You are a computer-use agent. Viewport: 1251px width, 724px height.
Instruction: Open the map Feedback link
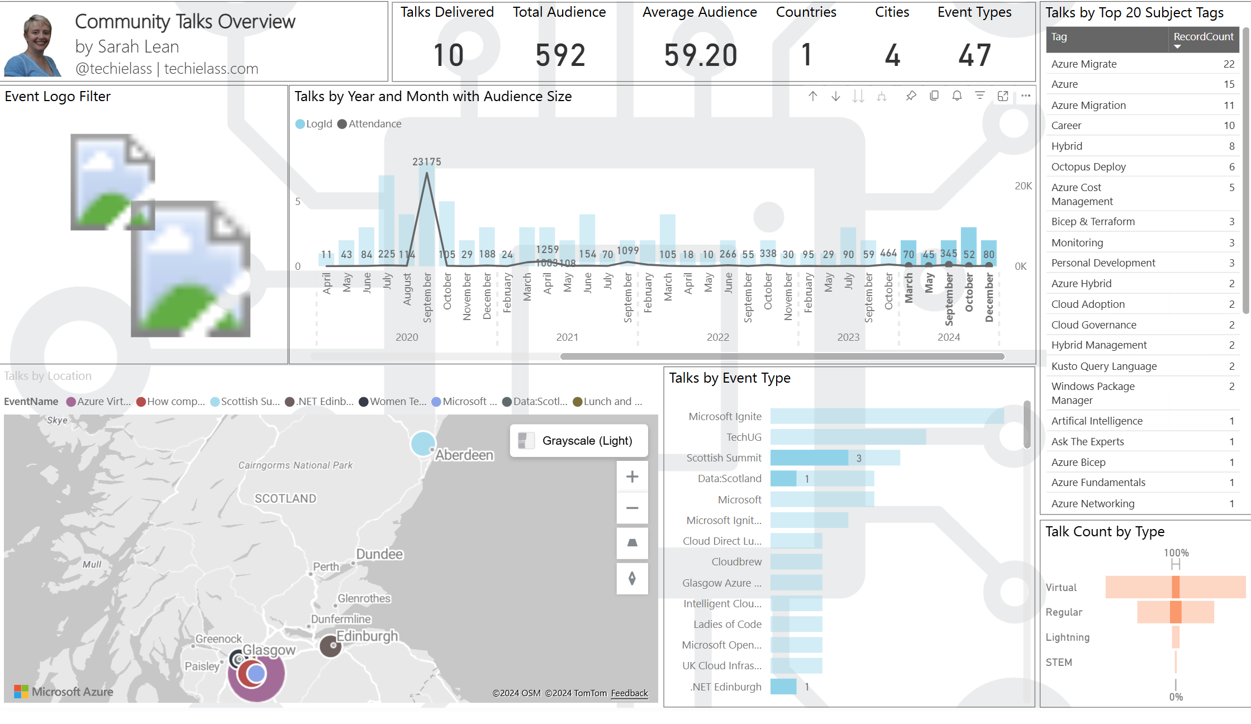click(x=629, y=693)
